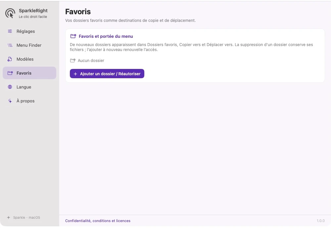
Task: Click the À propos sparkle icon
Action: 10,101
